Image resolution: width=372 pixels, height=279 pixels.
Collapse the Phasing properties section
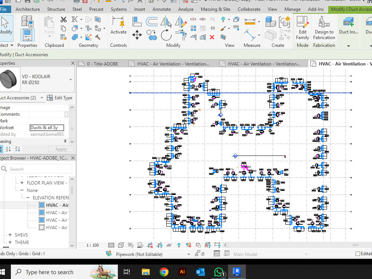pyautogui.click(x=65, y=141)
